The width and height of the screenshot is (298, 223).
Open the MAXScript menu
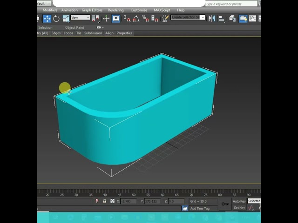162,10
